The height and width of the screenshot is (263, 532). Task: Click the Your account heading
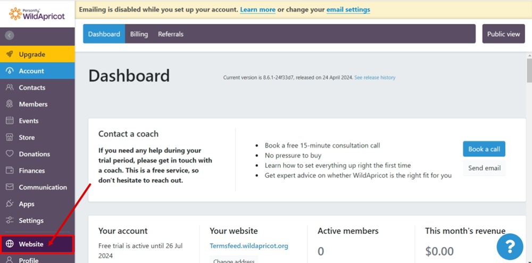coord(123,231)
